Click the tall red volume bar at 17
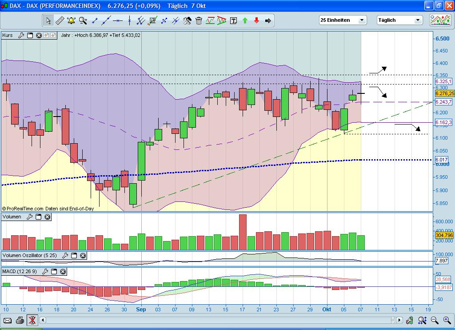 coord(243,232)
